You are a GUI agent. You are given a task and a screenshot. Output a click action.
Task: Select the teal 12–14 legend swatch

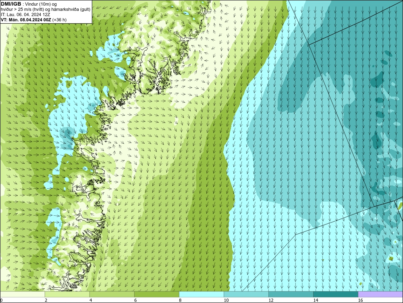pyautogui.click(x=291, y=294)
